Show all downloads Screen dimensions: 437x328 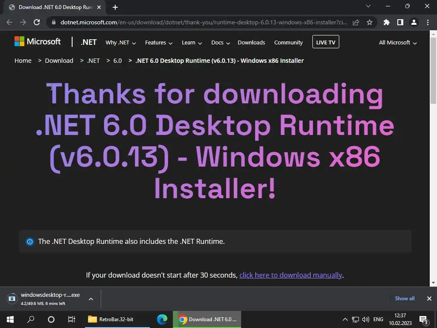click(405, 299)
